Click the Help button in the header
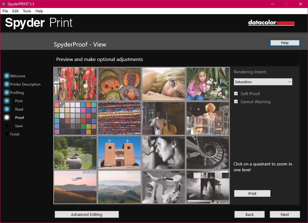The image size is (308, 223). (285, 43)
